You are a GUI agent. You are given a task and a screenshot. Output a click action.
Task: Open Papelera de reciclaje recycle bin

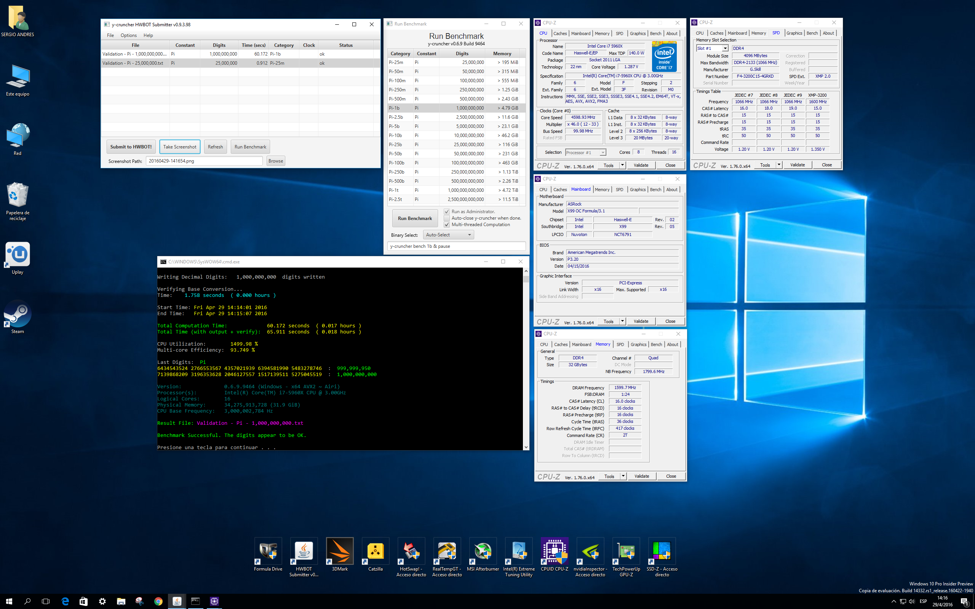pos(17,201)
